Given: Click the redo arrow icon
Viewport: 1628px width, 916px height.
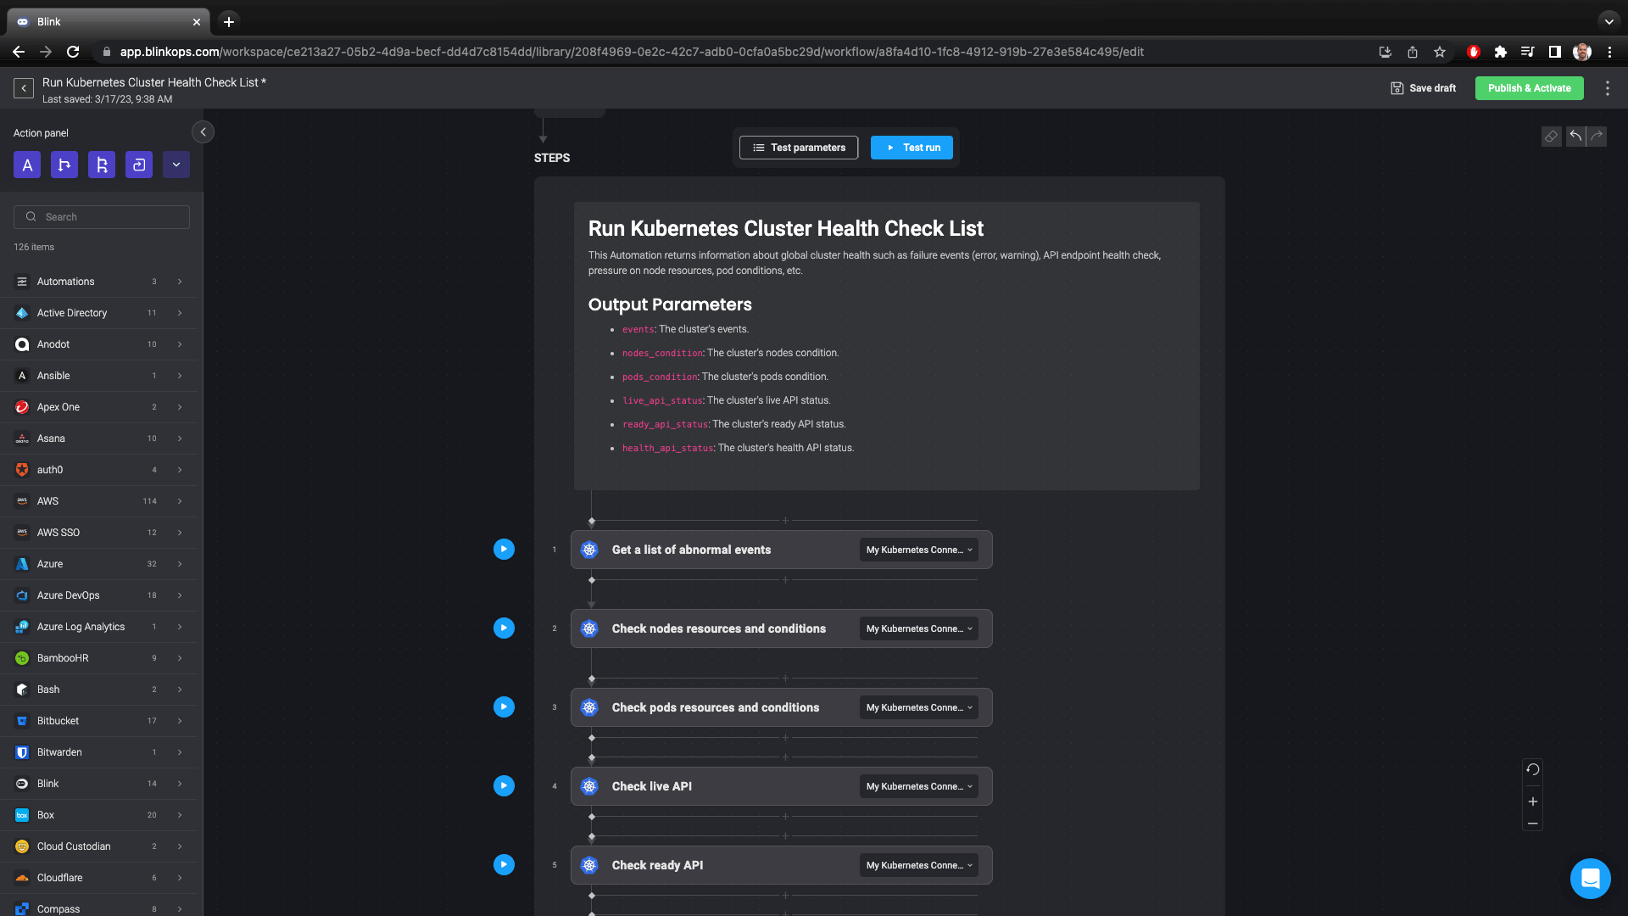Looking at the screenshot, I should coord(1597,136).
